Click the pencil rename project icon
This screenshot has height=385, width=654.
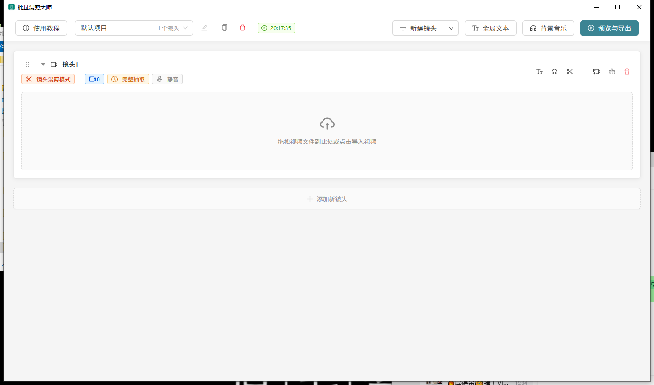pos(205,28)
